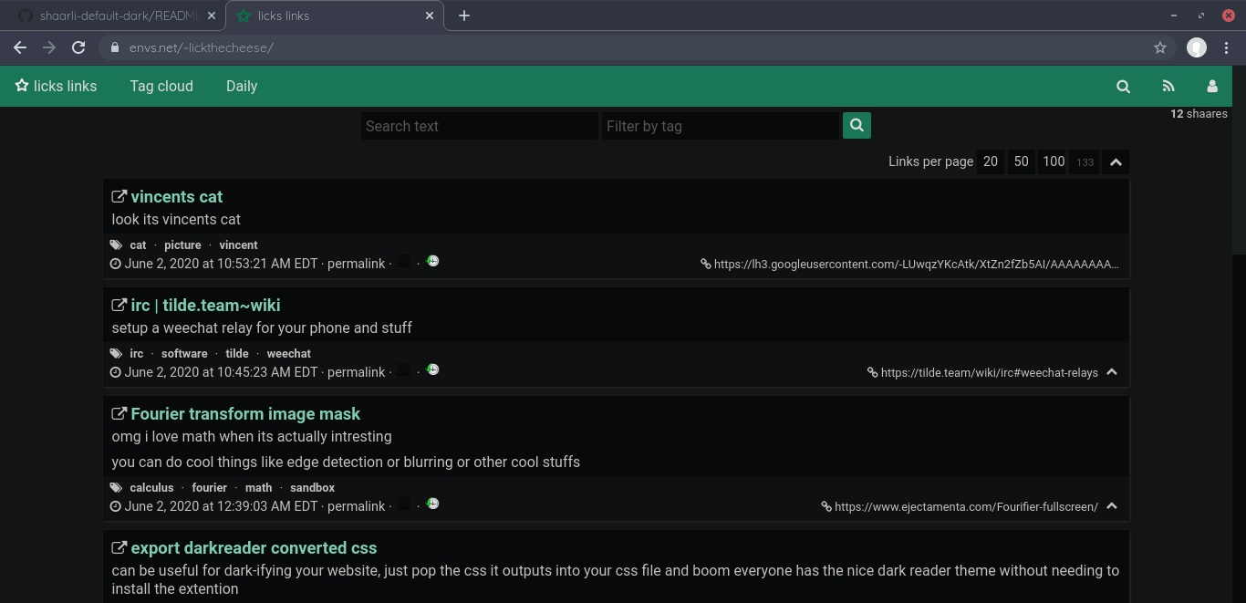
Task: Click the Search text input field
Action: coord(479,126)
